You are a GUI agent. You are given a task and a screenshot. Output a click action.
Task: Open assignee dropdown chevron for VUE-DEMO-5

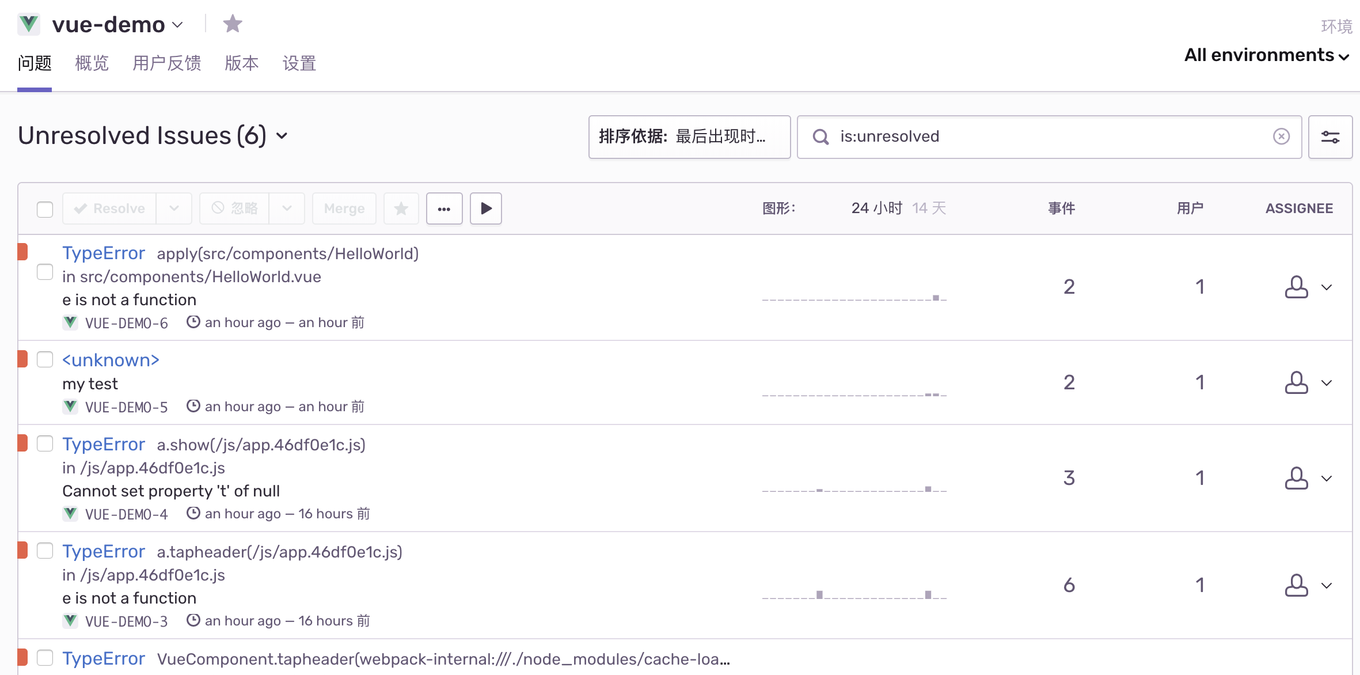coord(1327,383)
